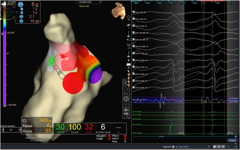Viewport: 240px width, 150px height.
Task: Click the CL cycle length tool icon
Action: 126,93
